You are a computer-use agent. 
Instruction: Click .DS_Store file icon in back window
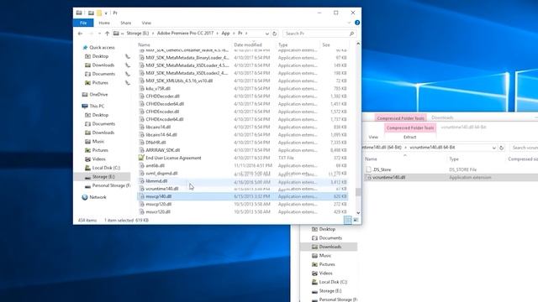(368, 169)
